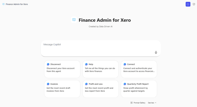Click the Disconnect card's chat bubble icon

tap(48, 64)
